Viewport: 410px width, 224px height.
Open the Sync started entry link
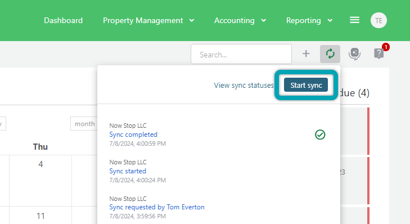(128, 171)
